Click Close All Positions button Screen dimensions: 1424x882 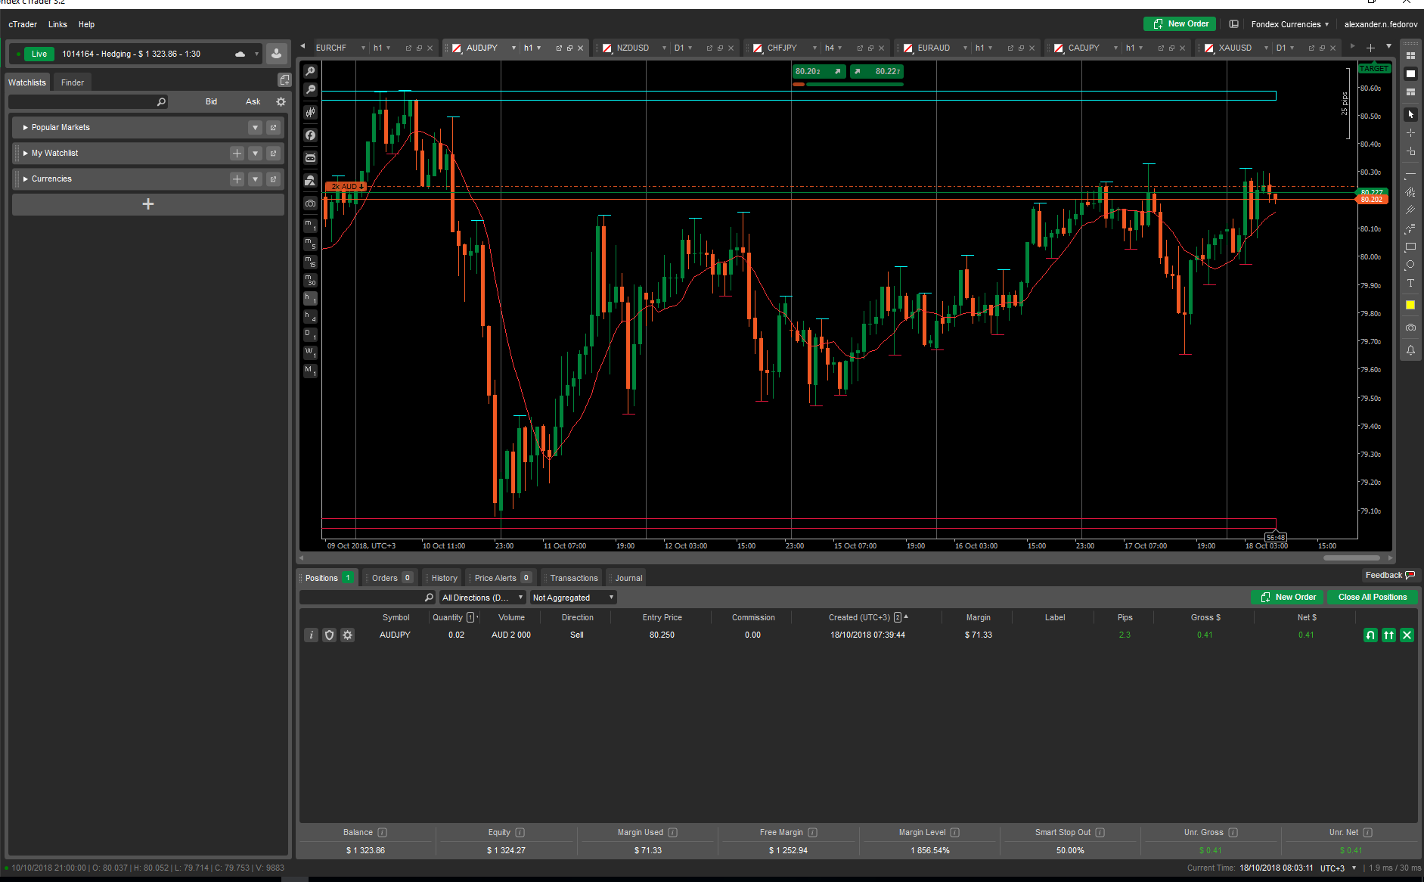click(x=1372, y=598)
